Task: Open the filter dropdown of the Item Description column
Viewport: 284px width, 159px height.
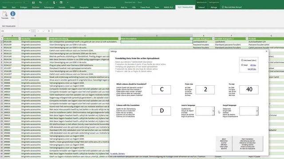Action: (x=191, y=39)
